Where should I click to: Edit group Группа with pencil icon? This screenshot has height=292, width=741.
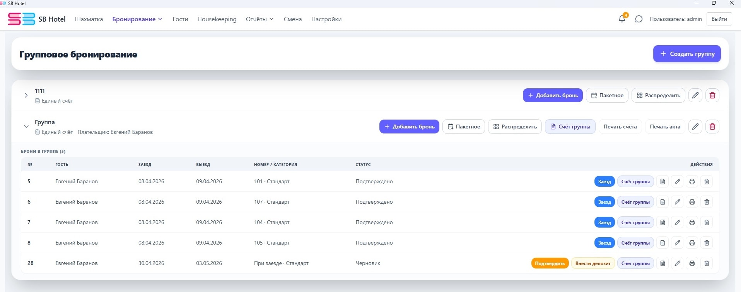click(695, 127)
